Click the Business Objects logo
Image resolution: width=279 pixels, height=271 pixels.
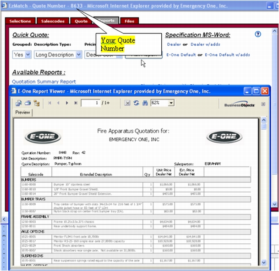[239, 105]
